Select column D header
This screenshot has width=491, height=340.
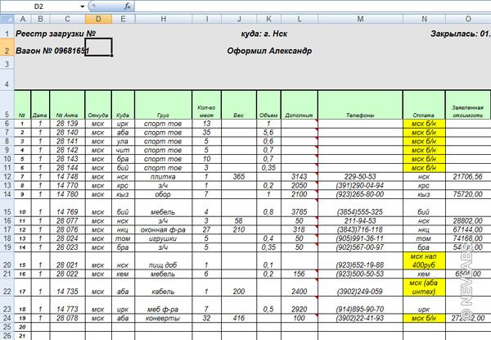[97, 19]
